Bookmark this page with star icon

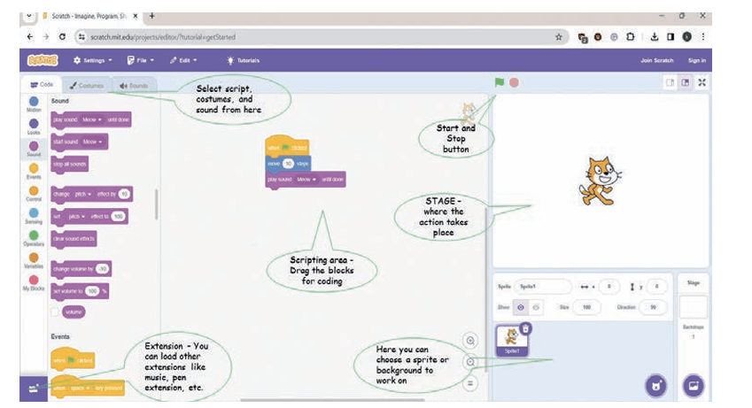point(559,37)
